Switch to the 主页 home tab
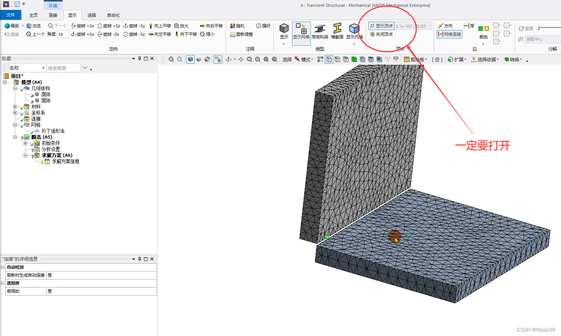Viewport: 561px width, 336px height. pyautogui.click(x=34, y=15)
